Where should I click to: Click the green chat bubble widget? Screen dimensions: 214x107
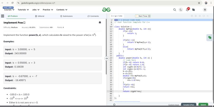[x=209, y=38]
